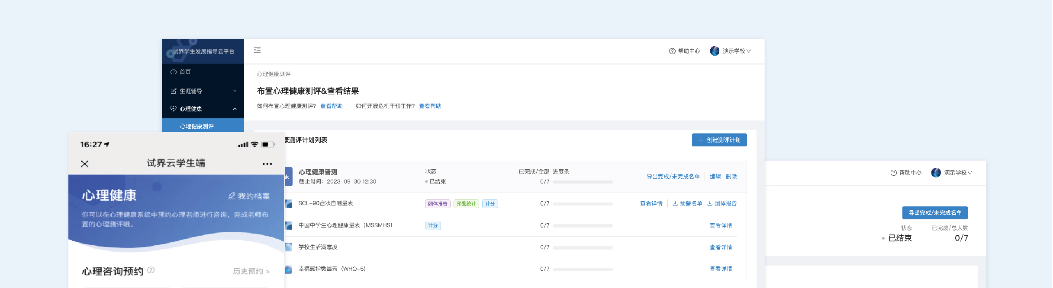
Task: Open the three-dot more menu on mobile
Action: click(267, 164)
